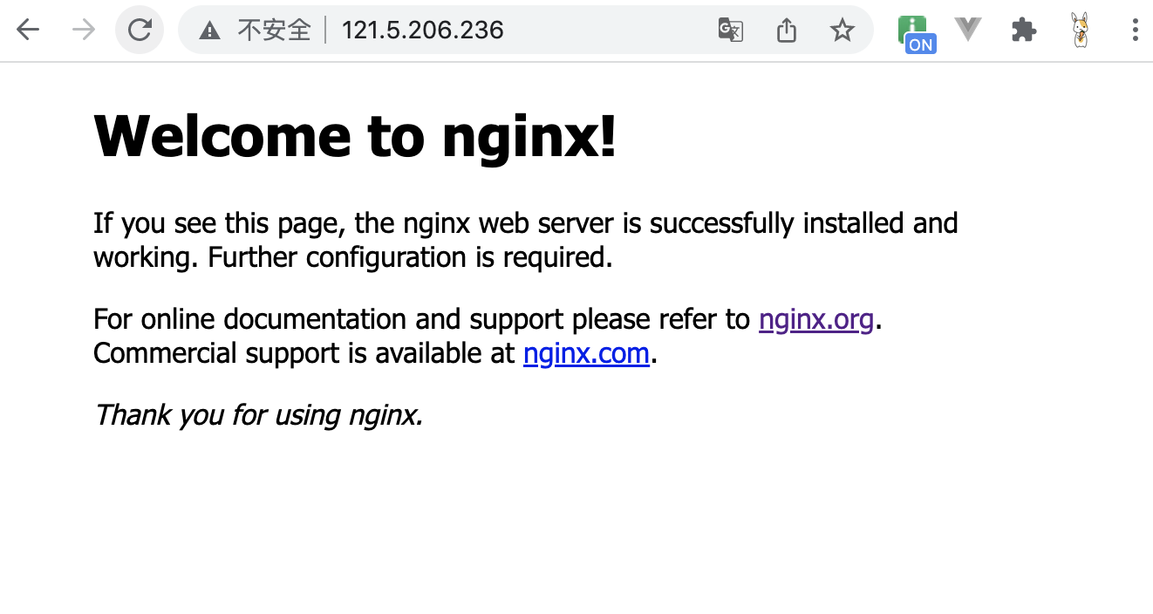Screen dimensions: 1153x614
Task: Open the Extensions puzzle piece menu
Action: 1024,31
